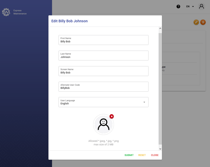Click the orange history restore icon
Viewport: 210px width, 167px height.
(x=203, y=22)
